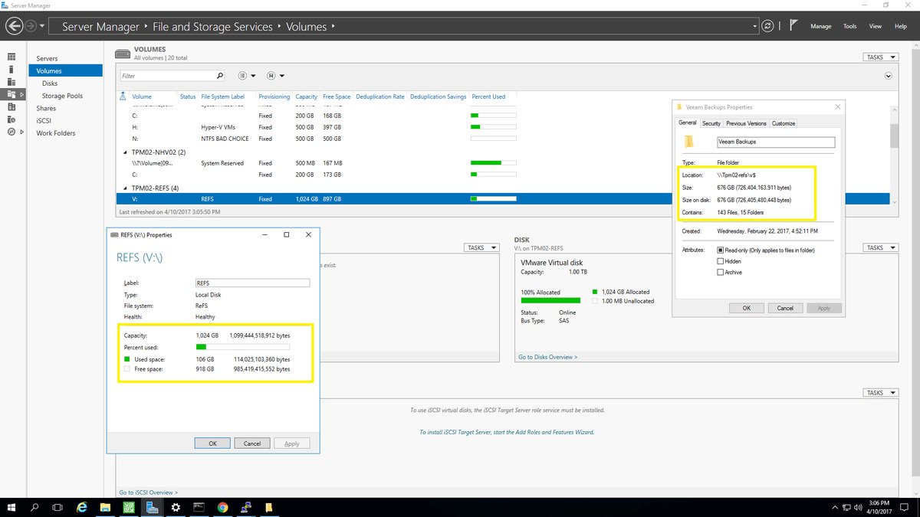
Task: Click install iSCSI Target Server wizard link
Action: [x=507, y=432]
